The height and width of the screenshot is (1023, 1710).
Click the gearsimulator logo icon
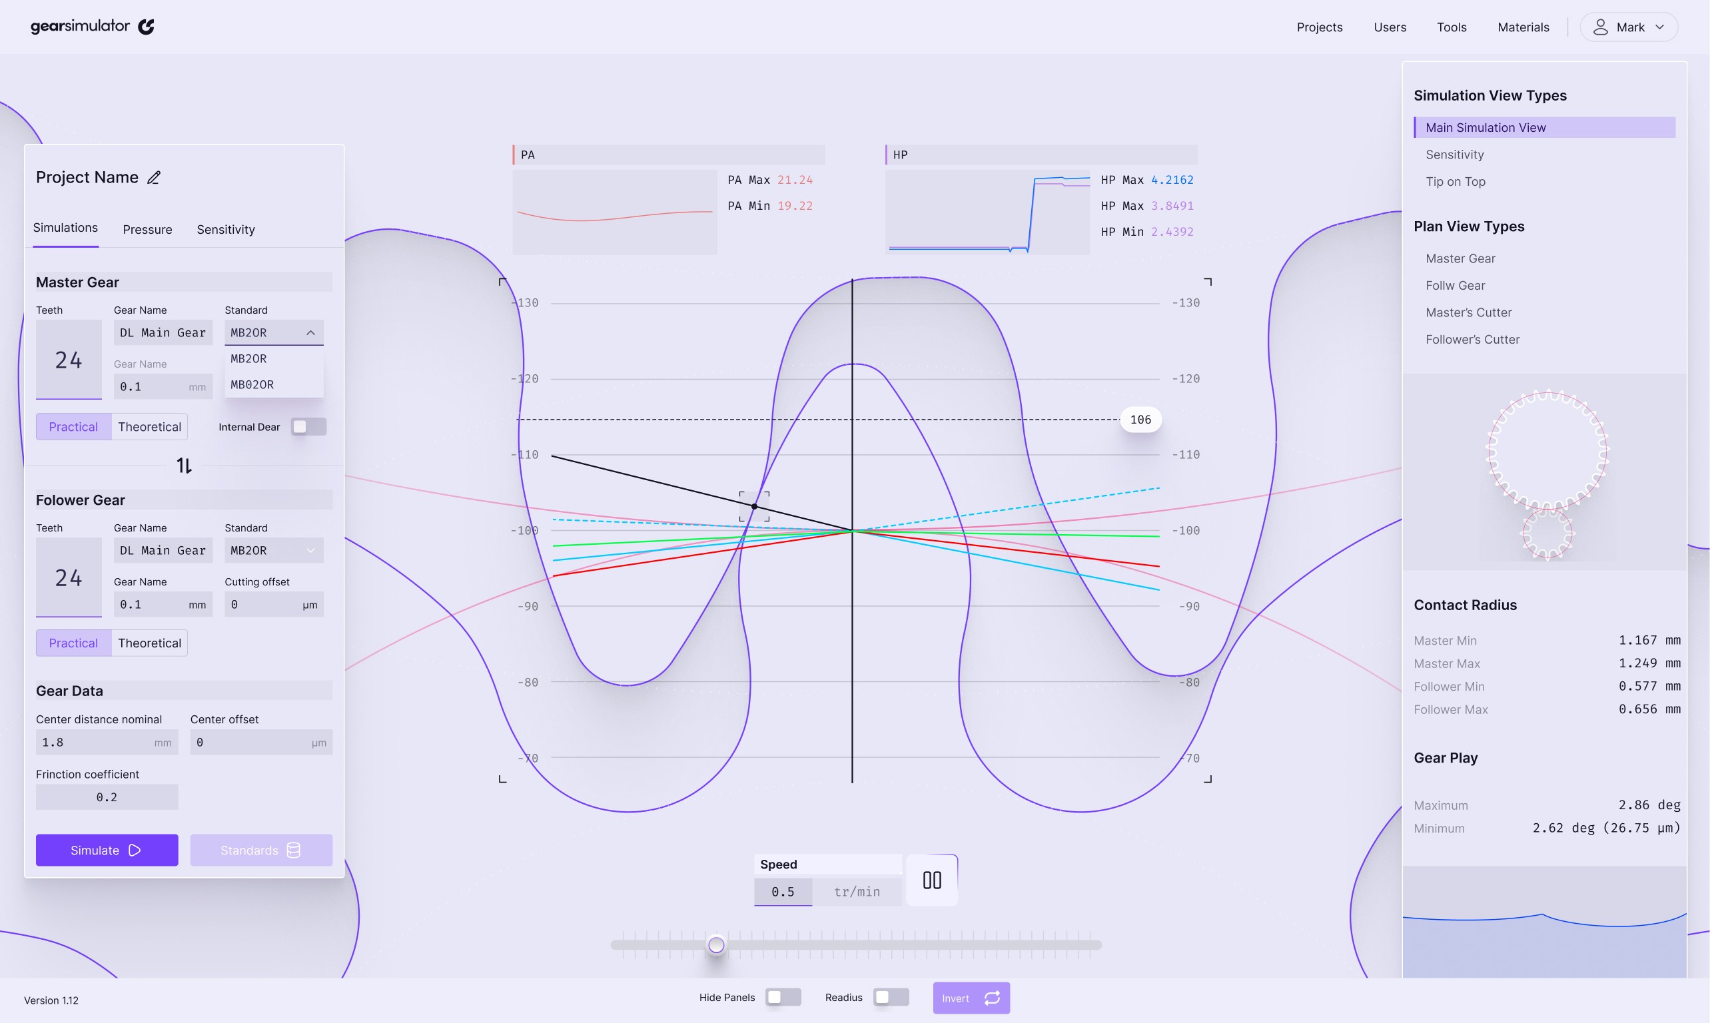pyautogui.click(x=146, y=26)
